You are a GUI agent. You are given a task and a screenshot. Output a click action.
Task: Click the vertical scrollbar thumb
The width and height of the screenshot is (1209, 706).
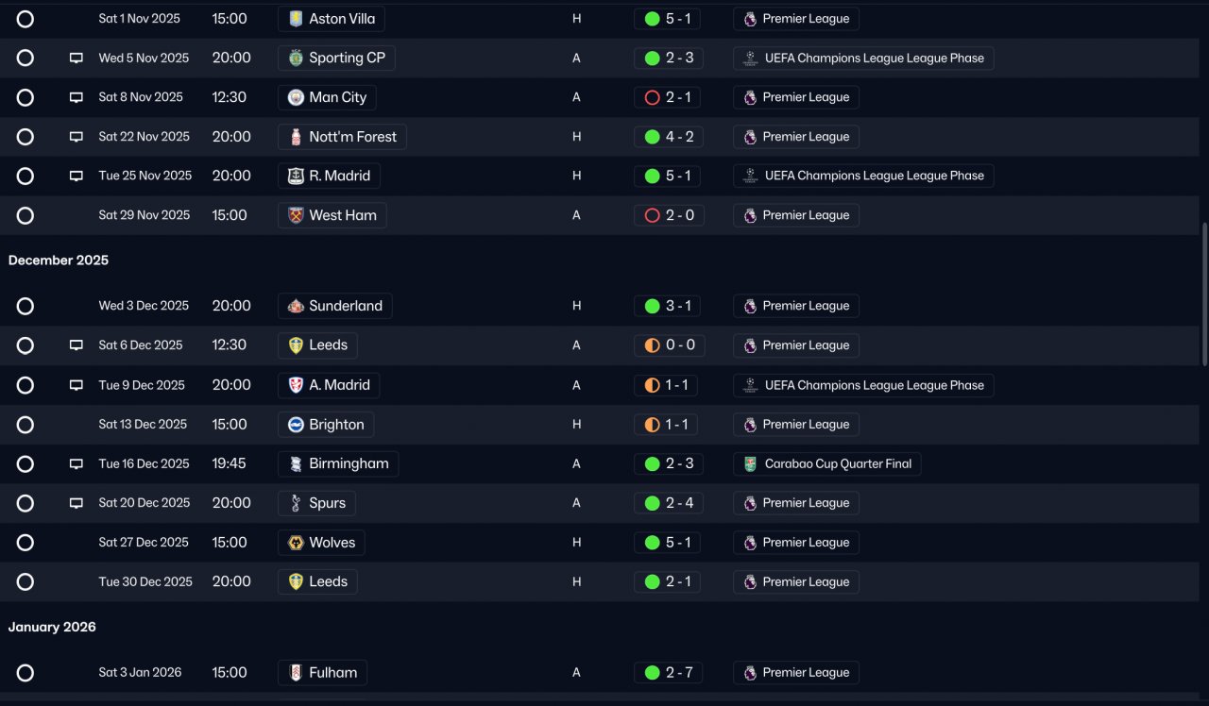click(1204, 294)
